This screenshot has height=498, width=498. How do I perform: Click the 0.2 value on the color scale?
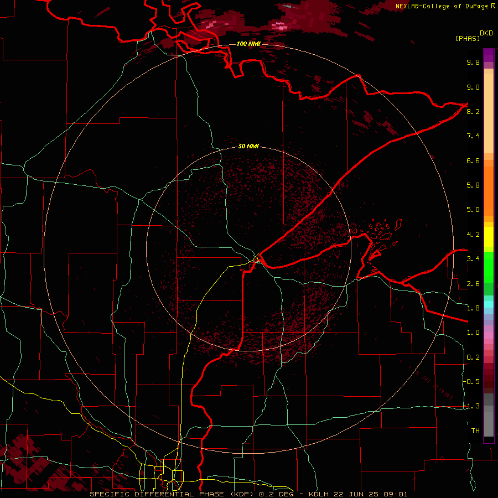coord(473,357)
